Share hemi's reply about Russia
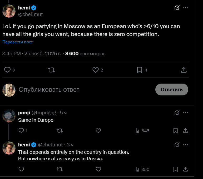Screen dimensions: 203x179 (185, 169)
